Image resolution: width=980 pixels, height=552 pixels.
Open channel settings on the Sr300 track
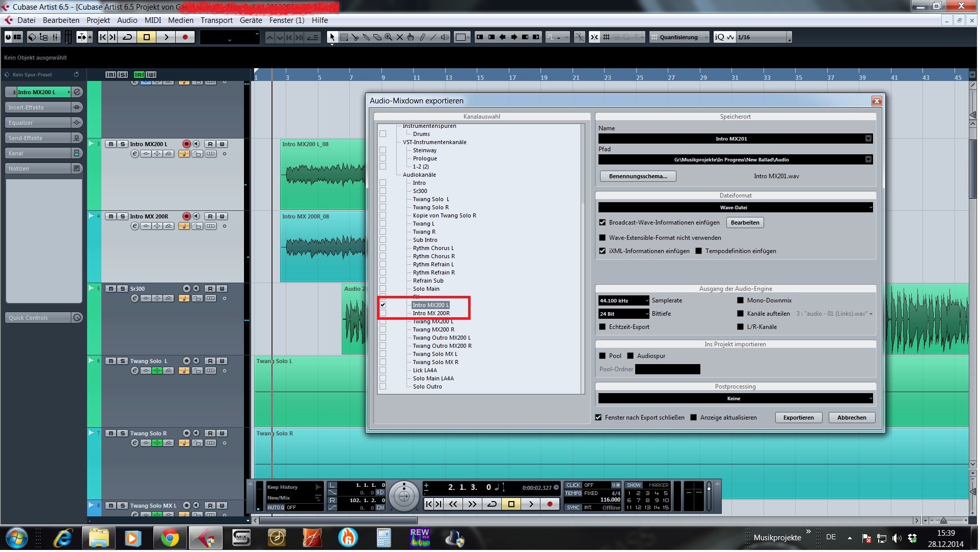click(135, 299)
